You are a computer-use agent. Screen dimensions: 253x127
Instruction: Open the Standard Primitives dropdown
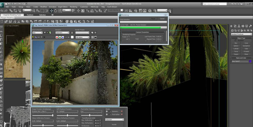241,34
